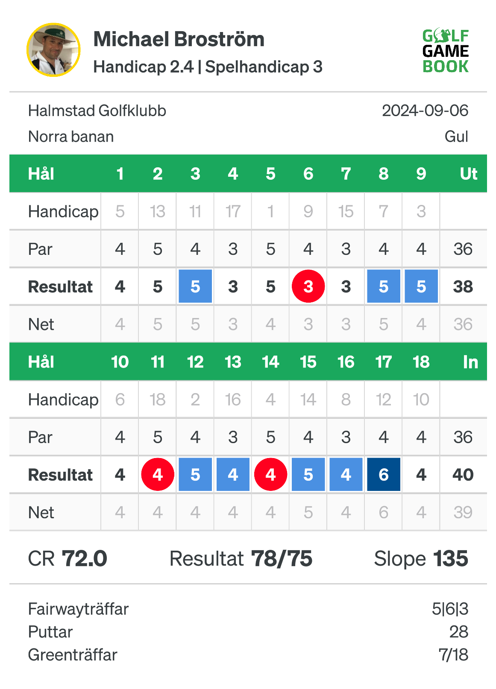This screenshot has height=689, width=496.
Task: Tap the blue bogey square on hole 8
Action: pos(384,286)
